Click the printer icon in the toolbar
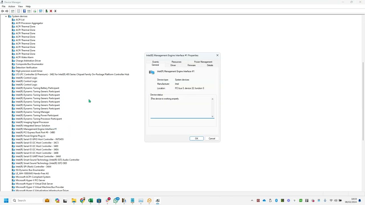The image size is (365, 205). 35,11
